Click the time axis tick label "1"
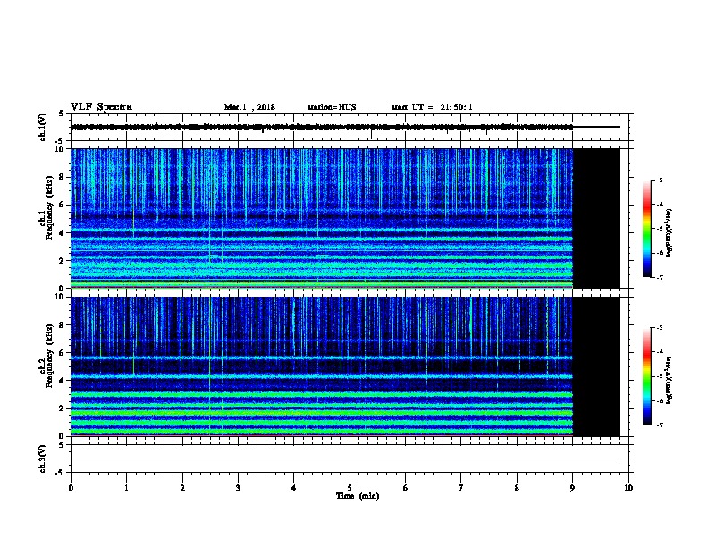 126,487
